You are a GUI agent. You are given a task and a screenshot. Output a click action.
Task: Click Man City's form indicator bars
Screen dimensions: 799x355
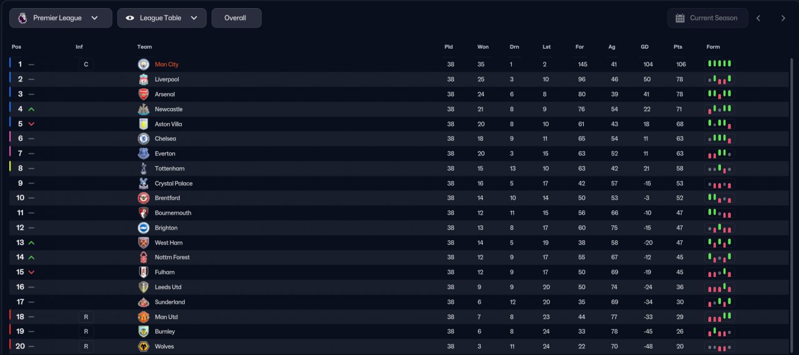point(719,64)
